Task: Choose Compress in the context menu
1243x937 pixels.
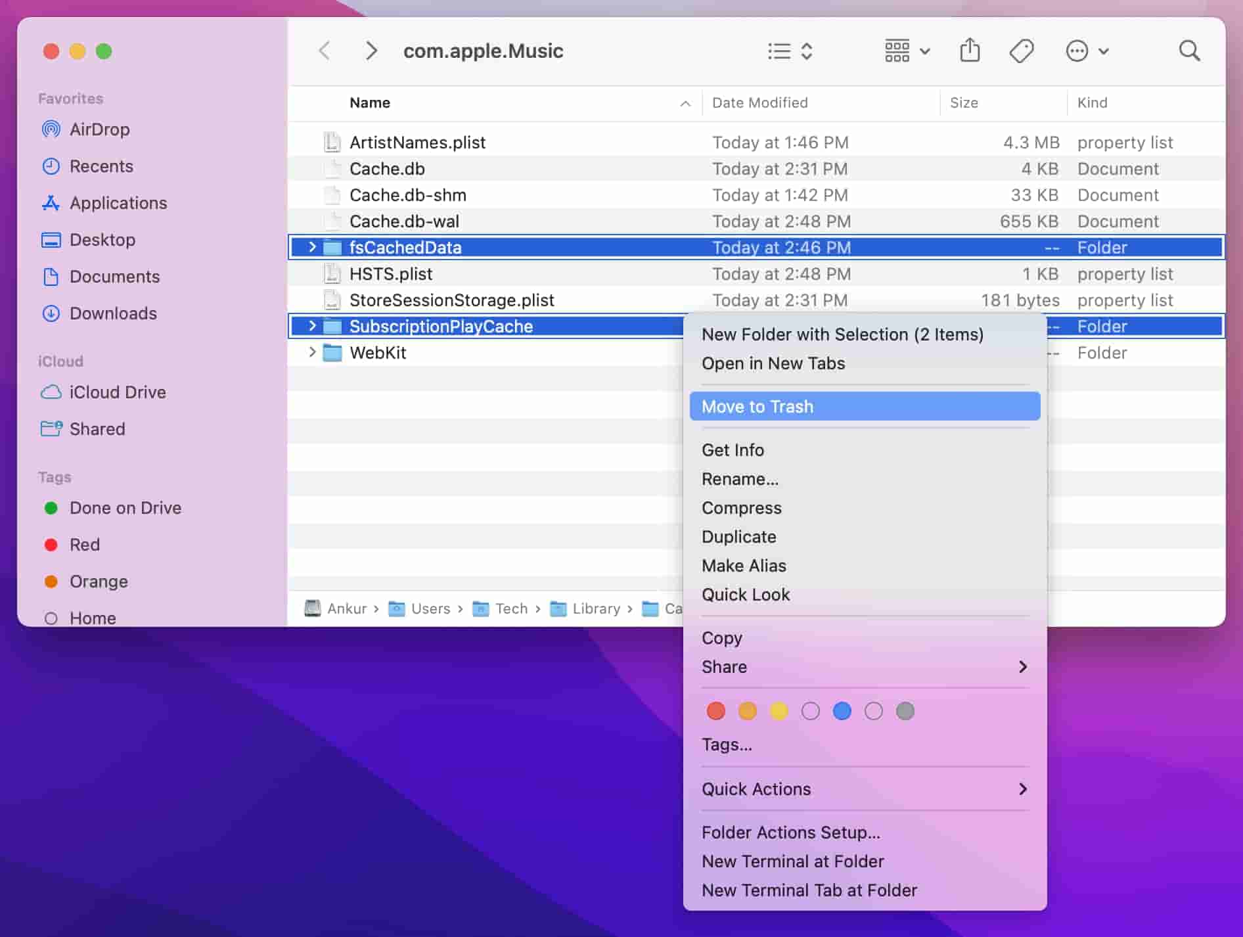Action: pos(865,508)
